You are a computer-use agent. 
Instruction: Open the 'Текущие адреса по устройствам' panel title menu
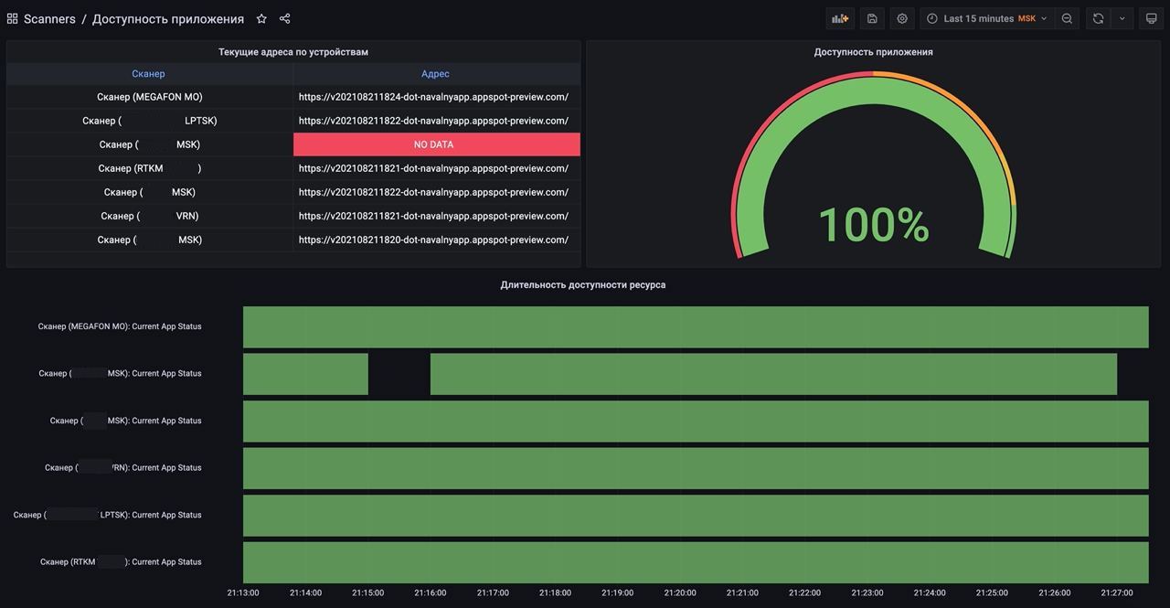[293, 52]
